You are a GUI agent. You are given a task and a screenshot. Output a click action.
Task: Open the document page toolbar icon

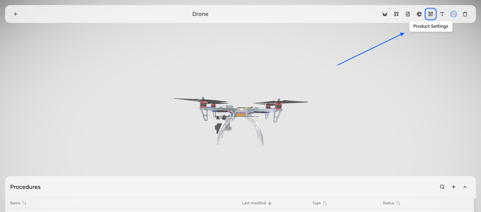tap(408, 14)
